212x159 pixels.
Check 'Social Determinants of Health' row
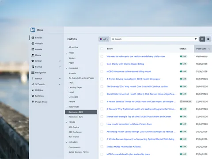(x=102, y=94)
